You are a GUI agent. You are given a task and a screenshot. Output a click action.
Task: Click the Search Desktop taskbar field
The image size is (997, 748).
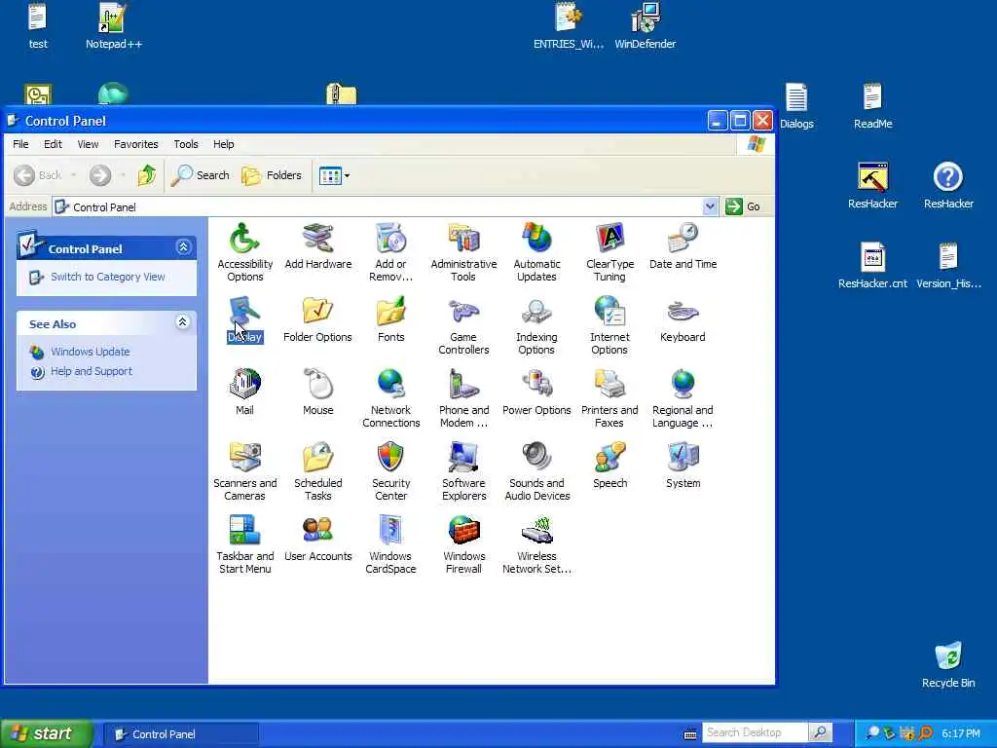[756, 732]
